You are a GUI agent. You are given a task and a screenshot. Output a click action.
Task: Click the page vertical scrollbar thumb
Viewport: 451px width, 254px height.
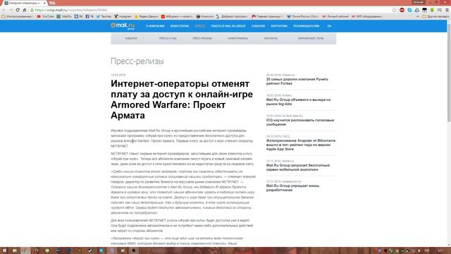[x=449, y=72]
